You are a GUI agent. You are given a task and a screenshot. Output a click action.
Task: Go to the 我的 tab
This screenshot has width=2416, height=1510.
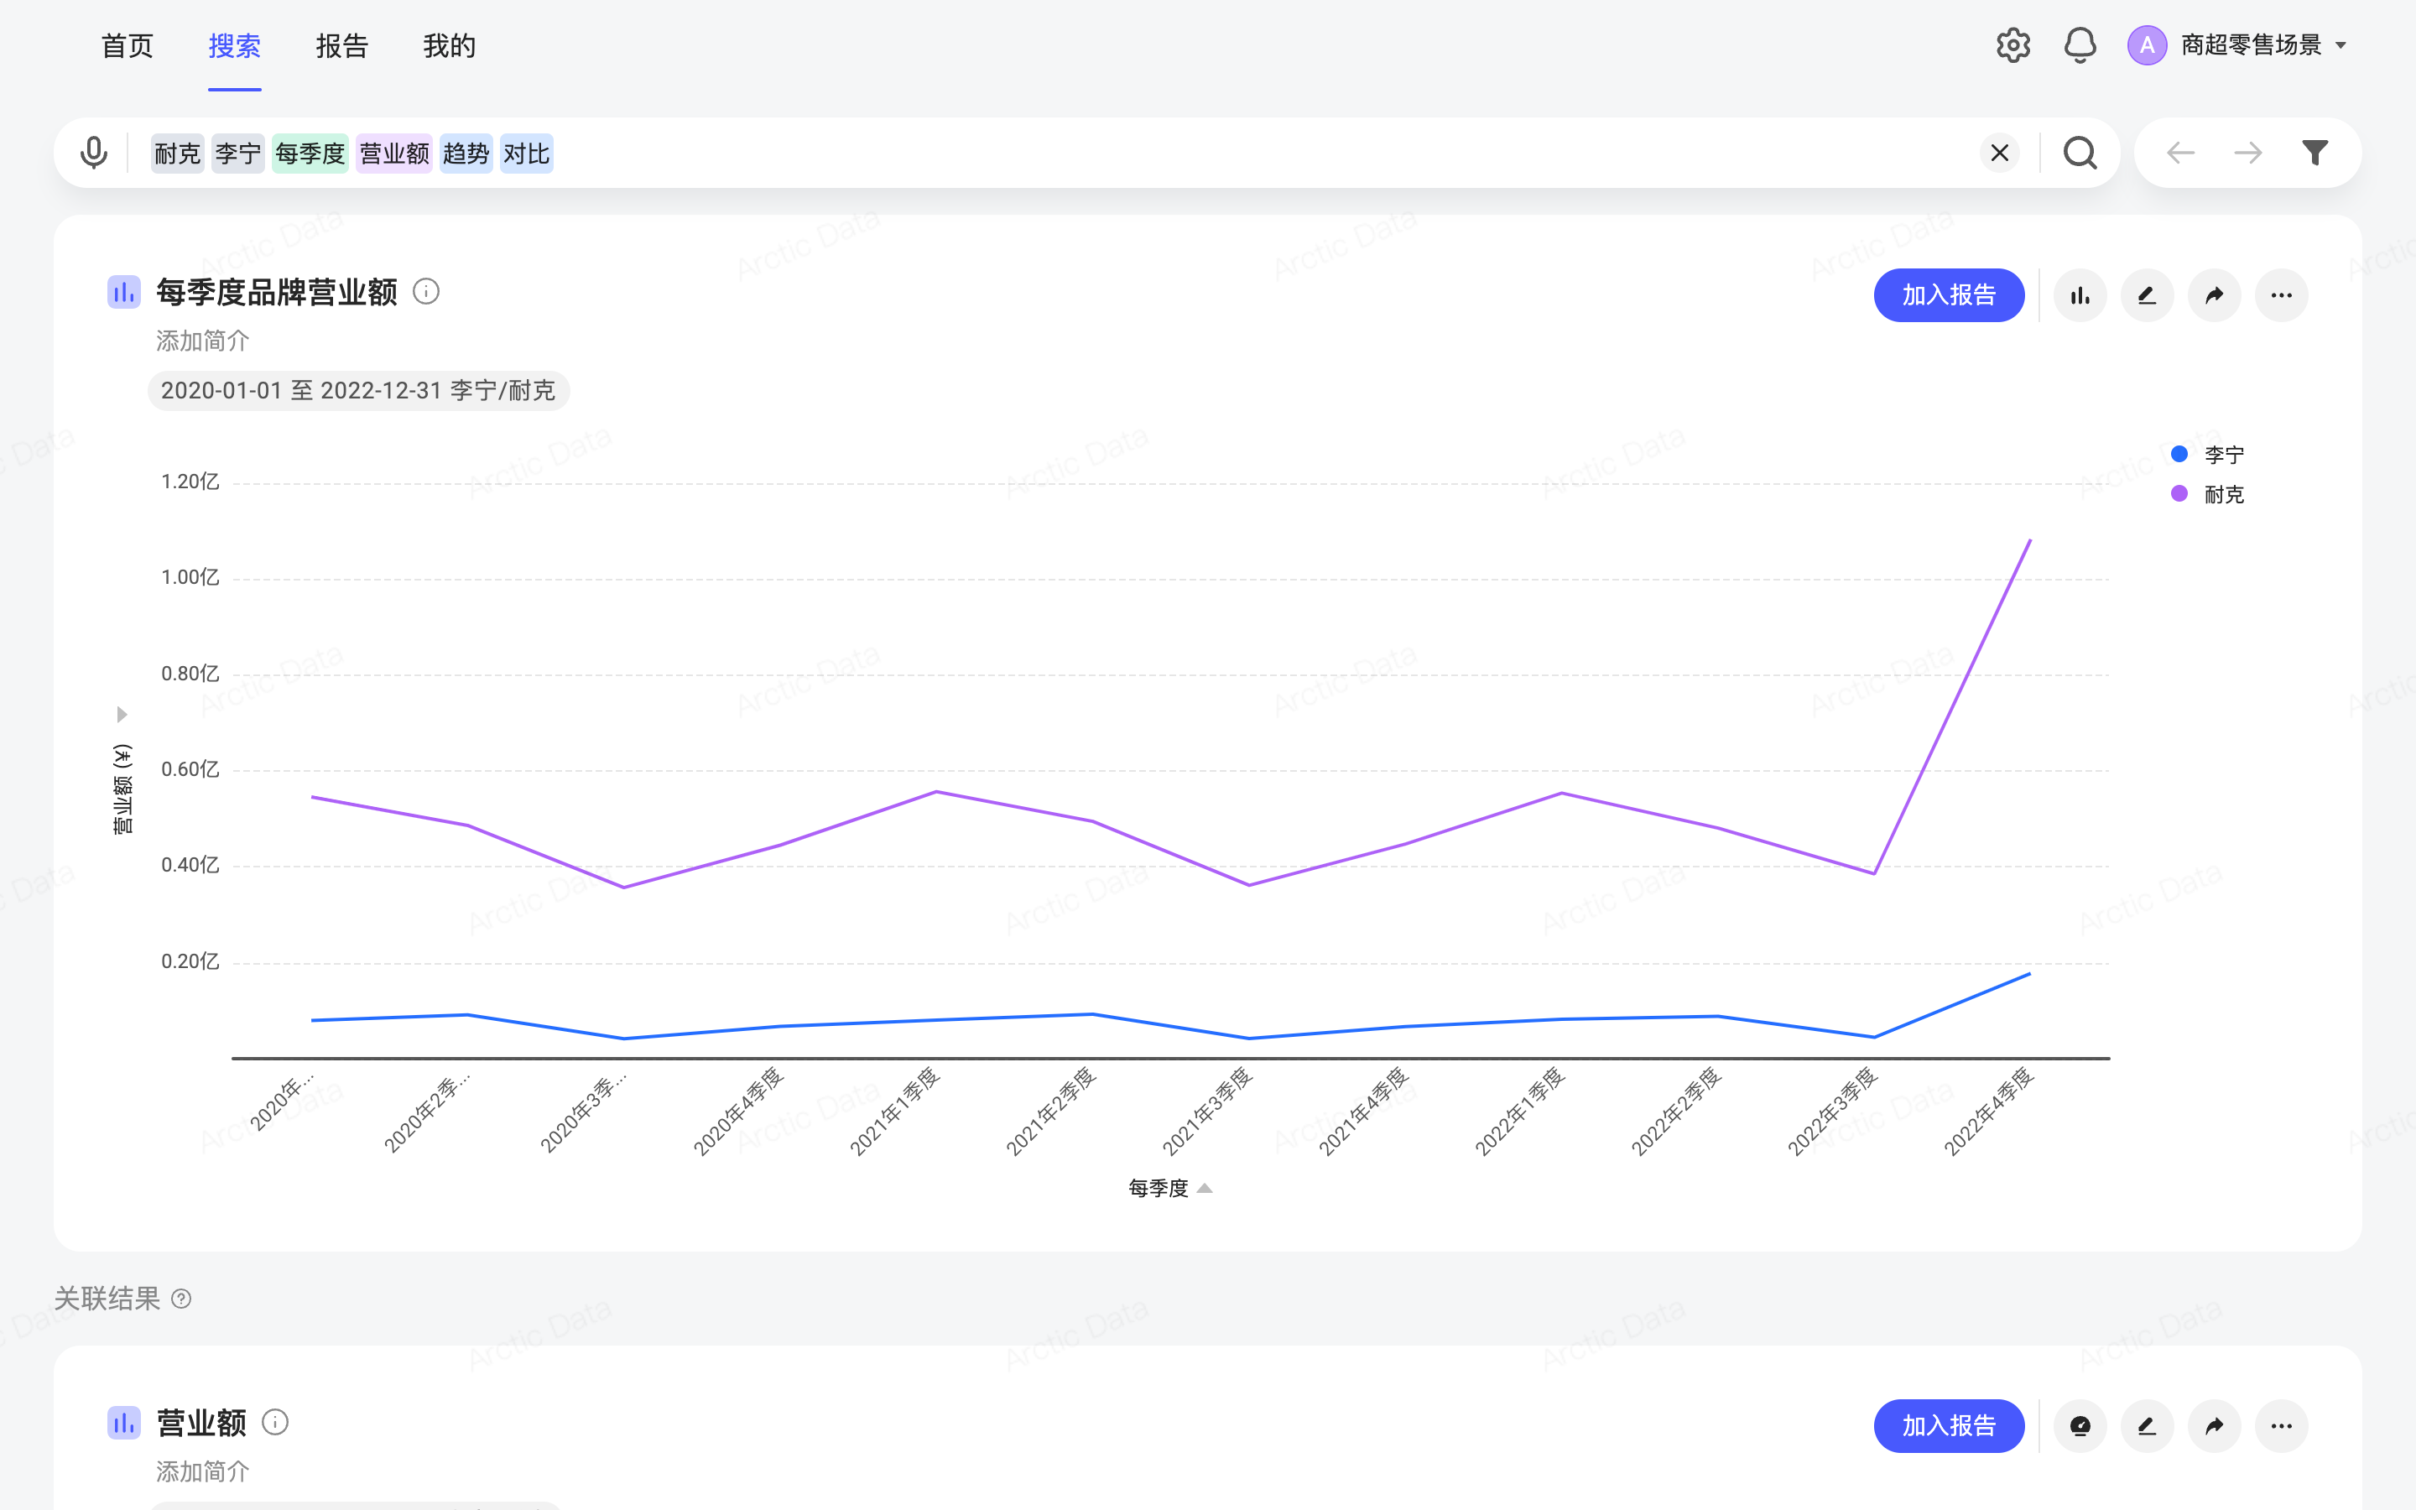(x=450, y=46)
